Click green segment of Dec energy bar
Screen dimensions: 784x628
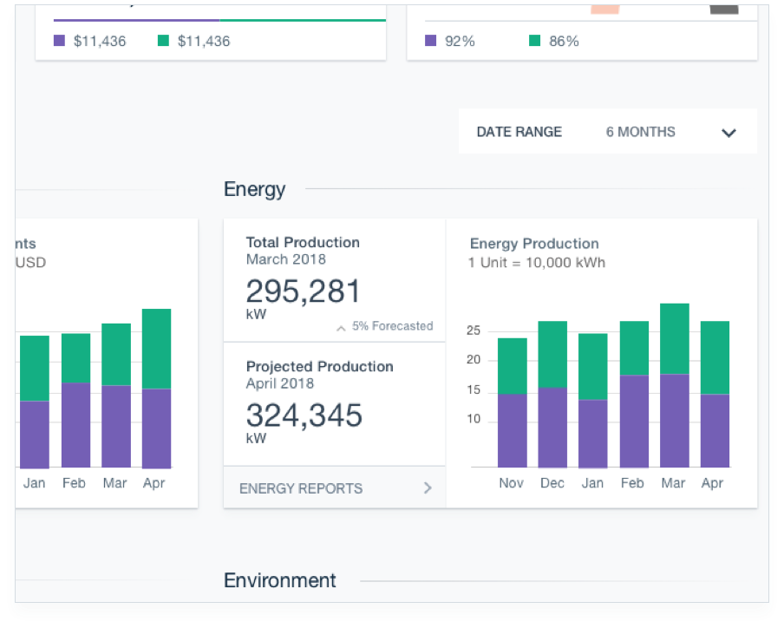pos(552,354)
